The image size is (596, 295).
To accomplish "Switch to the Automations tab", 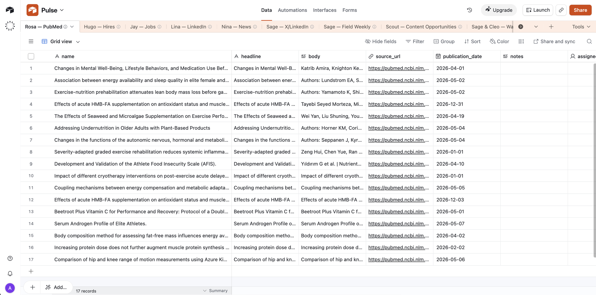I will 292,10.
